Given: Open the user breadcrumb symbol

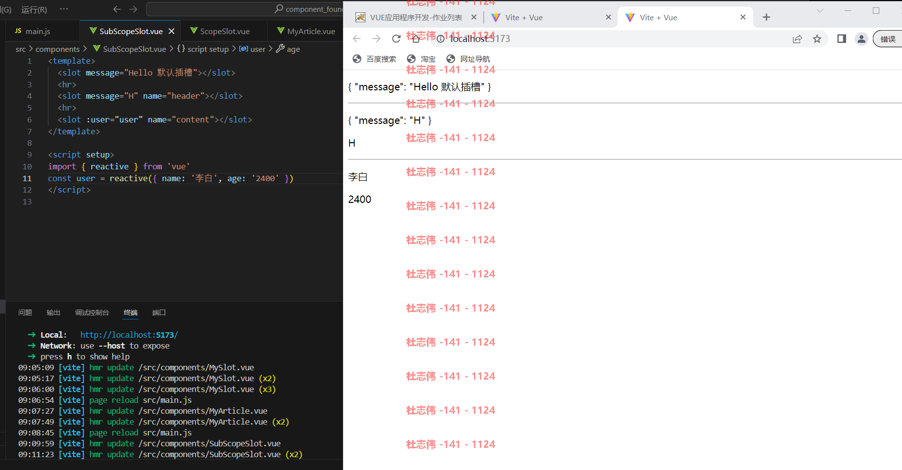Looking at the screenshot, I should 252,49.
